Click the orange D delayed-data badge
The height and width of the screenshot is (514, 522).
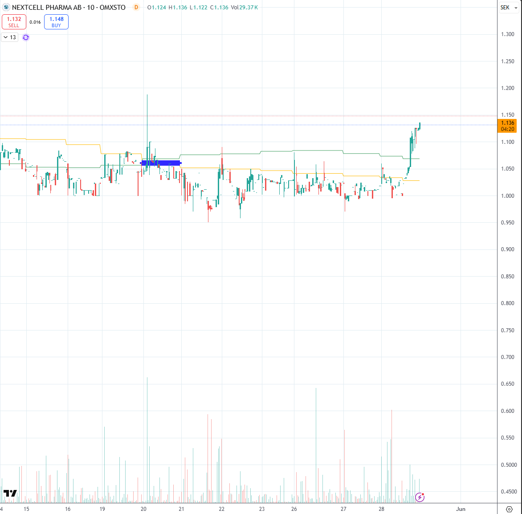click(x=136, y=7)
